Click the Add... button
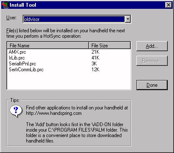 (x=152, y=46)
